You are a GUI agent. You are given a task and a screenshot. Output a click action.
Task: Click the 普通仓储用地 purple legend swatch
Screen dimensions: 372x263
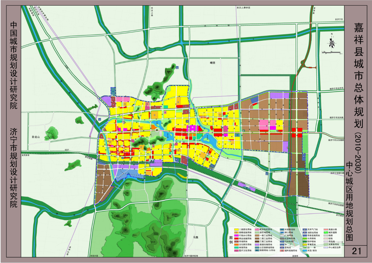257,245
